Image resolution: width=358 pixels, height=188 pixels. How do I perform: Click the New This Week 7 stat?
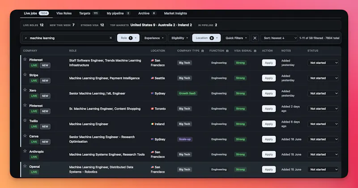pyautogui.click(x=62, y=25)
